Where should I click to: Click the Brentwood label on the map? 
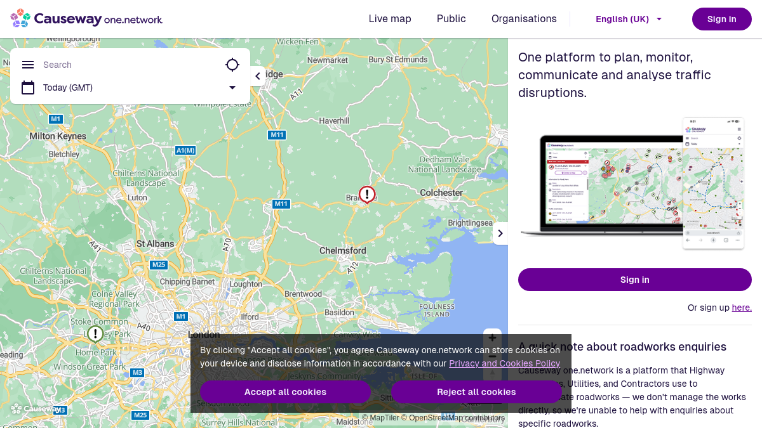(303, 294)
